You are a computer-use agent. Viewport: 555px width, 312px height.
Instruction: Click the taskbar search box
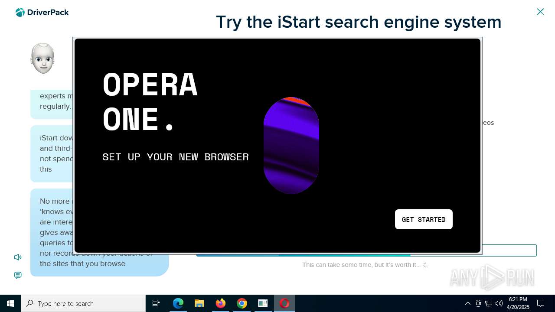(x=83, y=303)
